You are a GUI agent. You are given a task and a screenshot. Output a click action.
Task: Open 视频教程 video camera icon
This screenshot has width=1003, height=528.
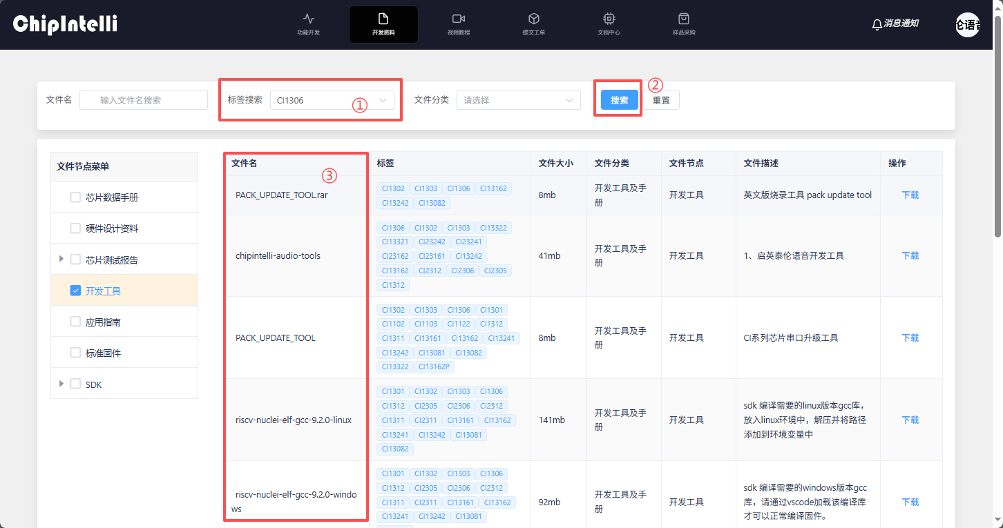pos(458,19)
